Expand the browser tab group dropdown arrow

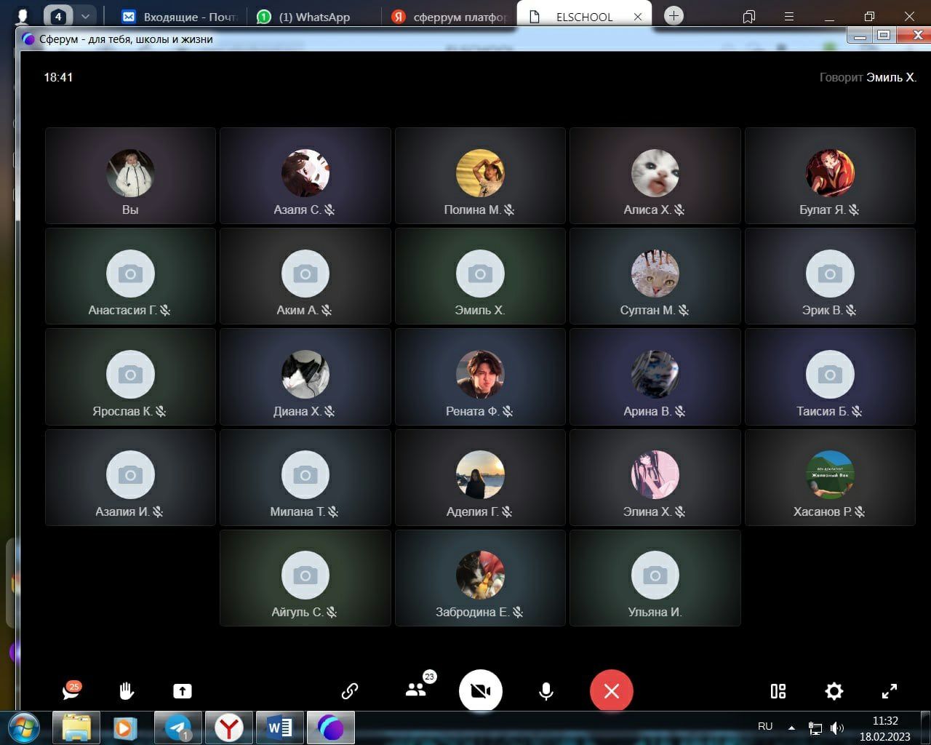coord(85,16)
